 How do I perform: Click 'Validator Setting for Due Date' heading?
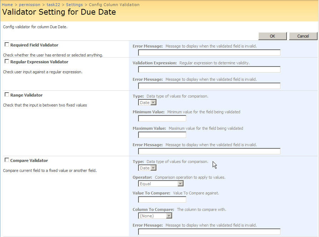pos(59,12)
